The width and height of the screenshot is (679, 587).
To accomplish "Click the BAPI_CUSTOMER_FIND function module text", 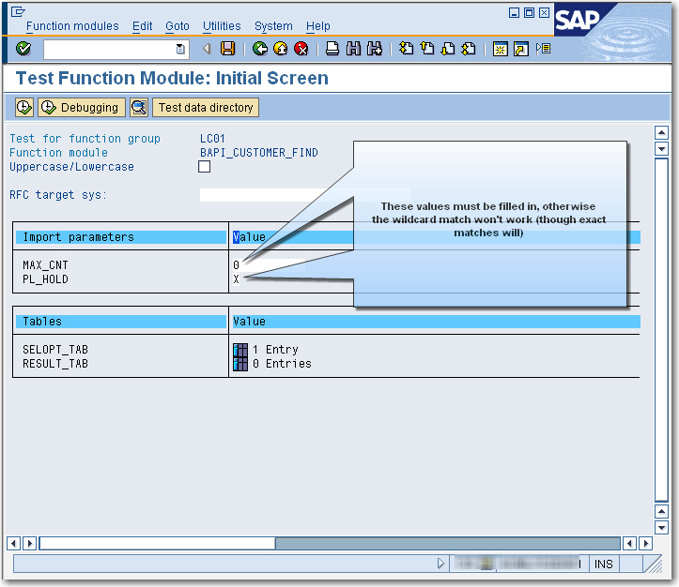I will click(259, 153).
